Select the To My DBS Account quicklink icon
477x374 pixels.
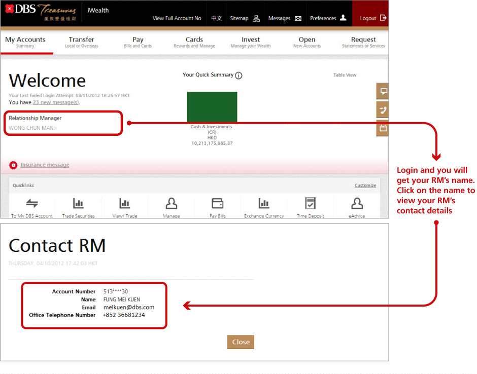(x=32, y=204)
